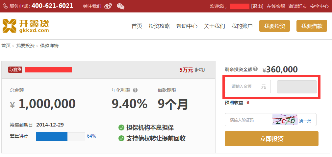This screenshot has width=332, height=157.
Task: Open the 投资攻略 menu item
Action: click(x=159, y=26)
